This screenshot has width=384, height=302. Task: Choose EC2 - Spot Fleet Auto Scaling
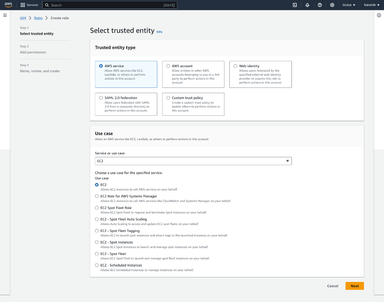click(97, 219)
